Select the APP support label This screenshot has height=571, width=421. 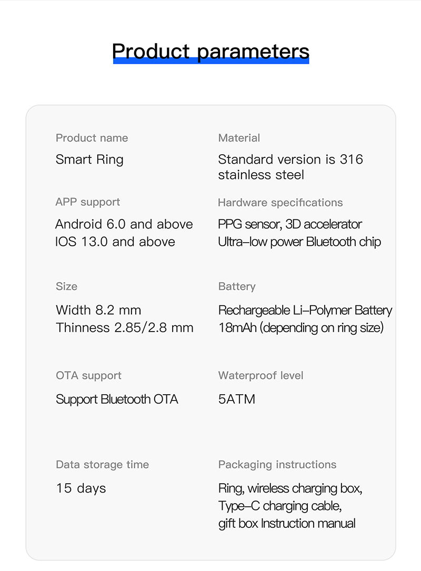[88, 202]
